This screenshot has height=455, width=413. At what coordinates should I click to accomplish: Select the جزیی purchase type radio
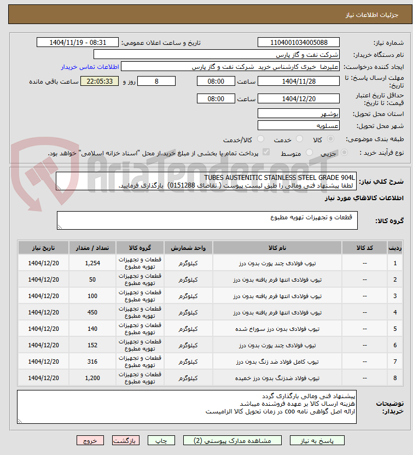click(x=344, y=153)
